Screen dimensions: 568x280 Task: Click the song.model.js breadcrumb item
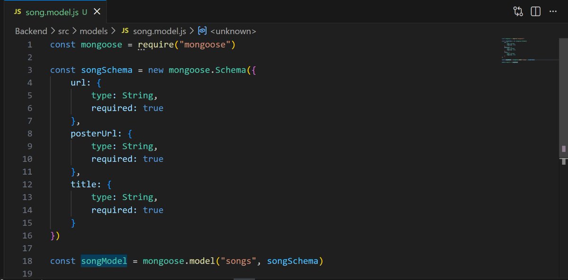[160, 31]
